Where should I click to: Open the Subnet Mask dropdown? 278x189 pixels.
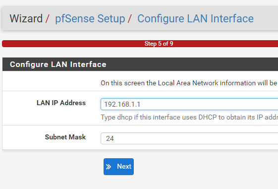(x=189, y=138)
